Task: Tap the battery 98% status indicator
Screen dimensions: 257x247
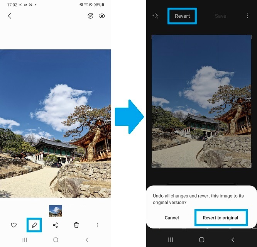Action: click(99, 5)
